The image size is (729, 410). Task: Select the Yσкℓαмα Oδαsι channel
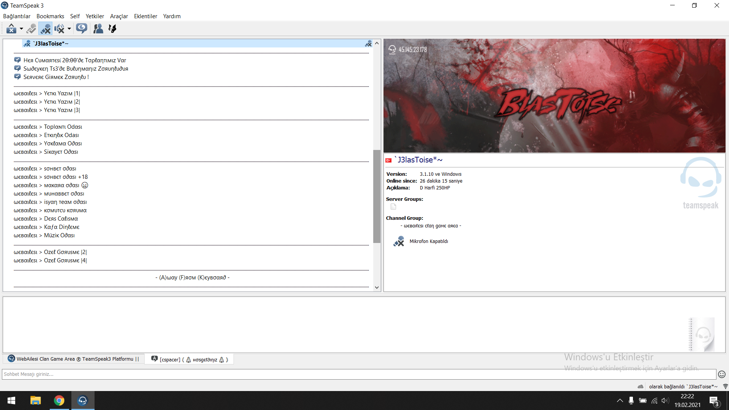tap(48, 143)
